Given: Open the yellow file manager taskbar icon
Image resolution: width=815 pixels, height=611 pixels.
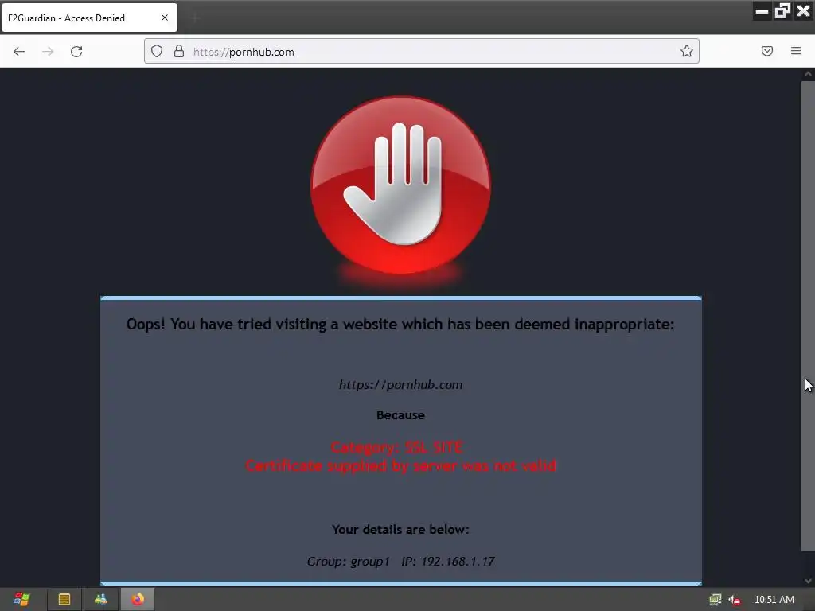Looking at the screenshot, I should (x=64, y=600).
